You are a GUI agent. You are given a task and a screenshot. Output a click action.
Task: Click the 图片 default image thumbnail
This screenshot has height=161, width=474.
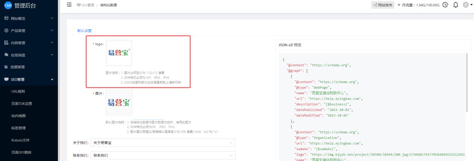point(119,102)
